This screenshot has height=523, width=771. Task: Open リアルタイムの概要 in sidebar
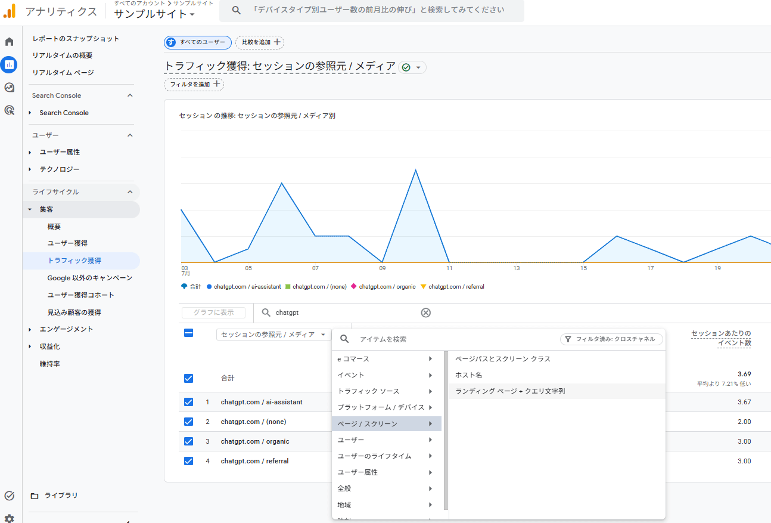click(63, 55)
